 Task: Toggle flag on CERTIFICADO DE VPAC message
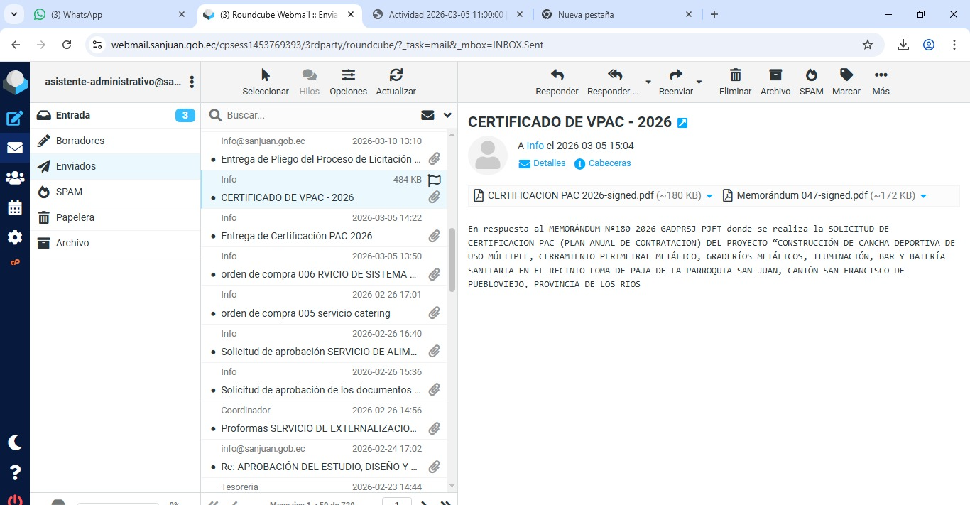pos(435,180)
